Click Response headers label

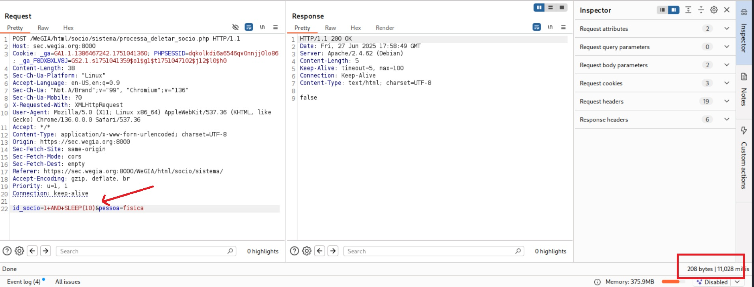604,120
